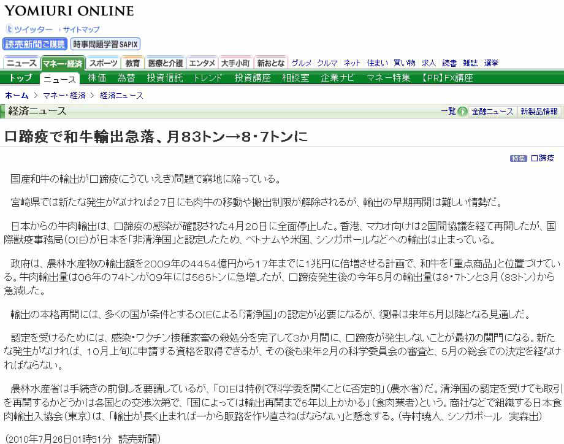
Task: Click the 金融ニュース button
Action: [492, 111]
